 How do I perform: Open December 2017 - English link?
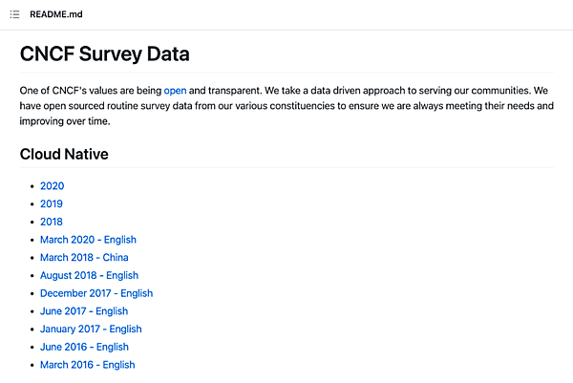click(95, 293)
